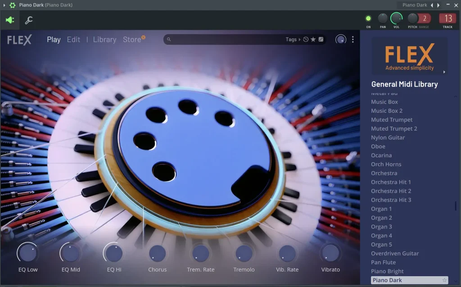
Task: Click the Trem. Rate knob
Action: (x=200, y=253)
